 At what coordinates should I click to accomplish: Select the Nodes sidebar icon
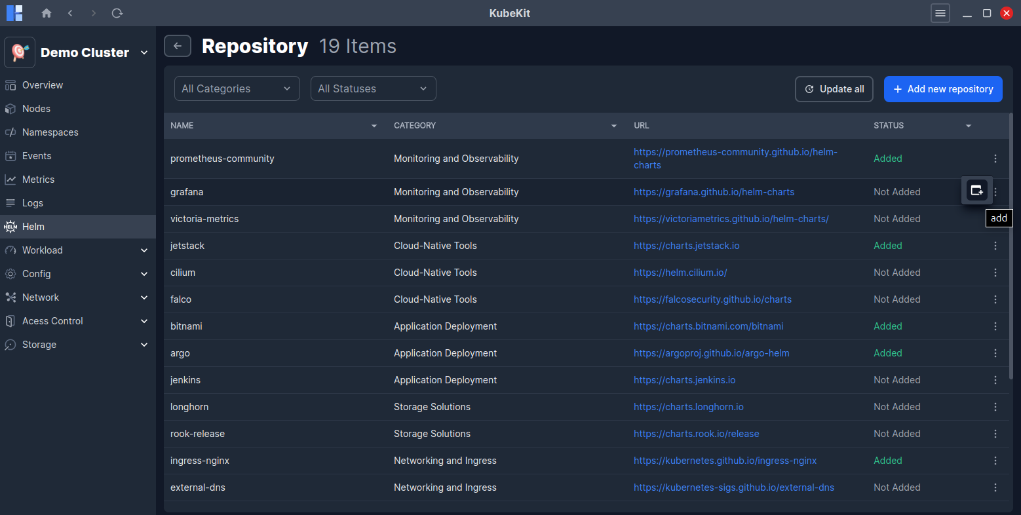click(x=10, y=108)
